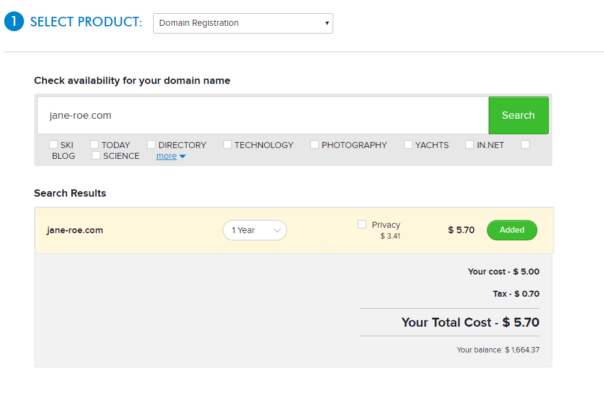Check the YACHTS extension checkbox
The width and height of the screenshot is (604, 401).
408,144
